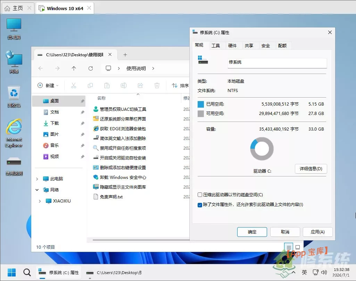Refresh the Explorer folder view
The width and height of the screenshot is (356, 281).
point(91,68)
